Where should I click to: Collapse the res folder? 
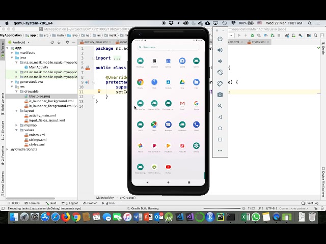tap(12, 87)
